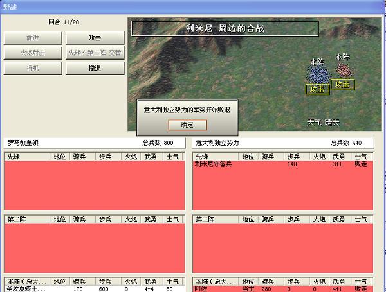Select the 圣坟墓骑士 row in 本阵

click(95, 289)
